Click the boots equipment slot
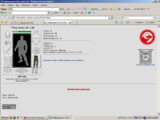This screenshot has height=120, width=160. coord(36,71)
